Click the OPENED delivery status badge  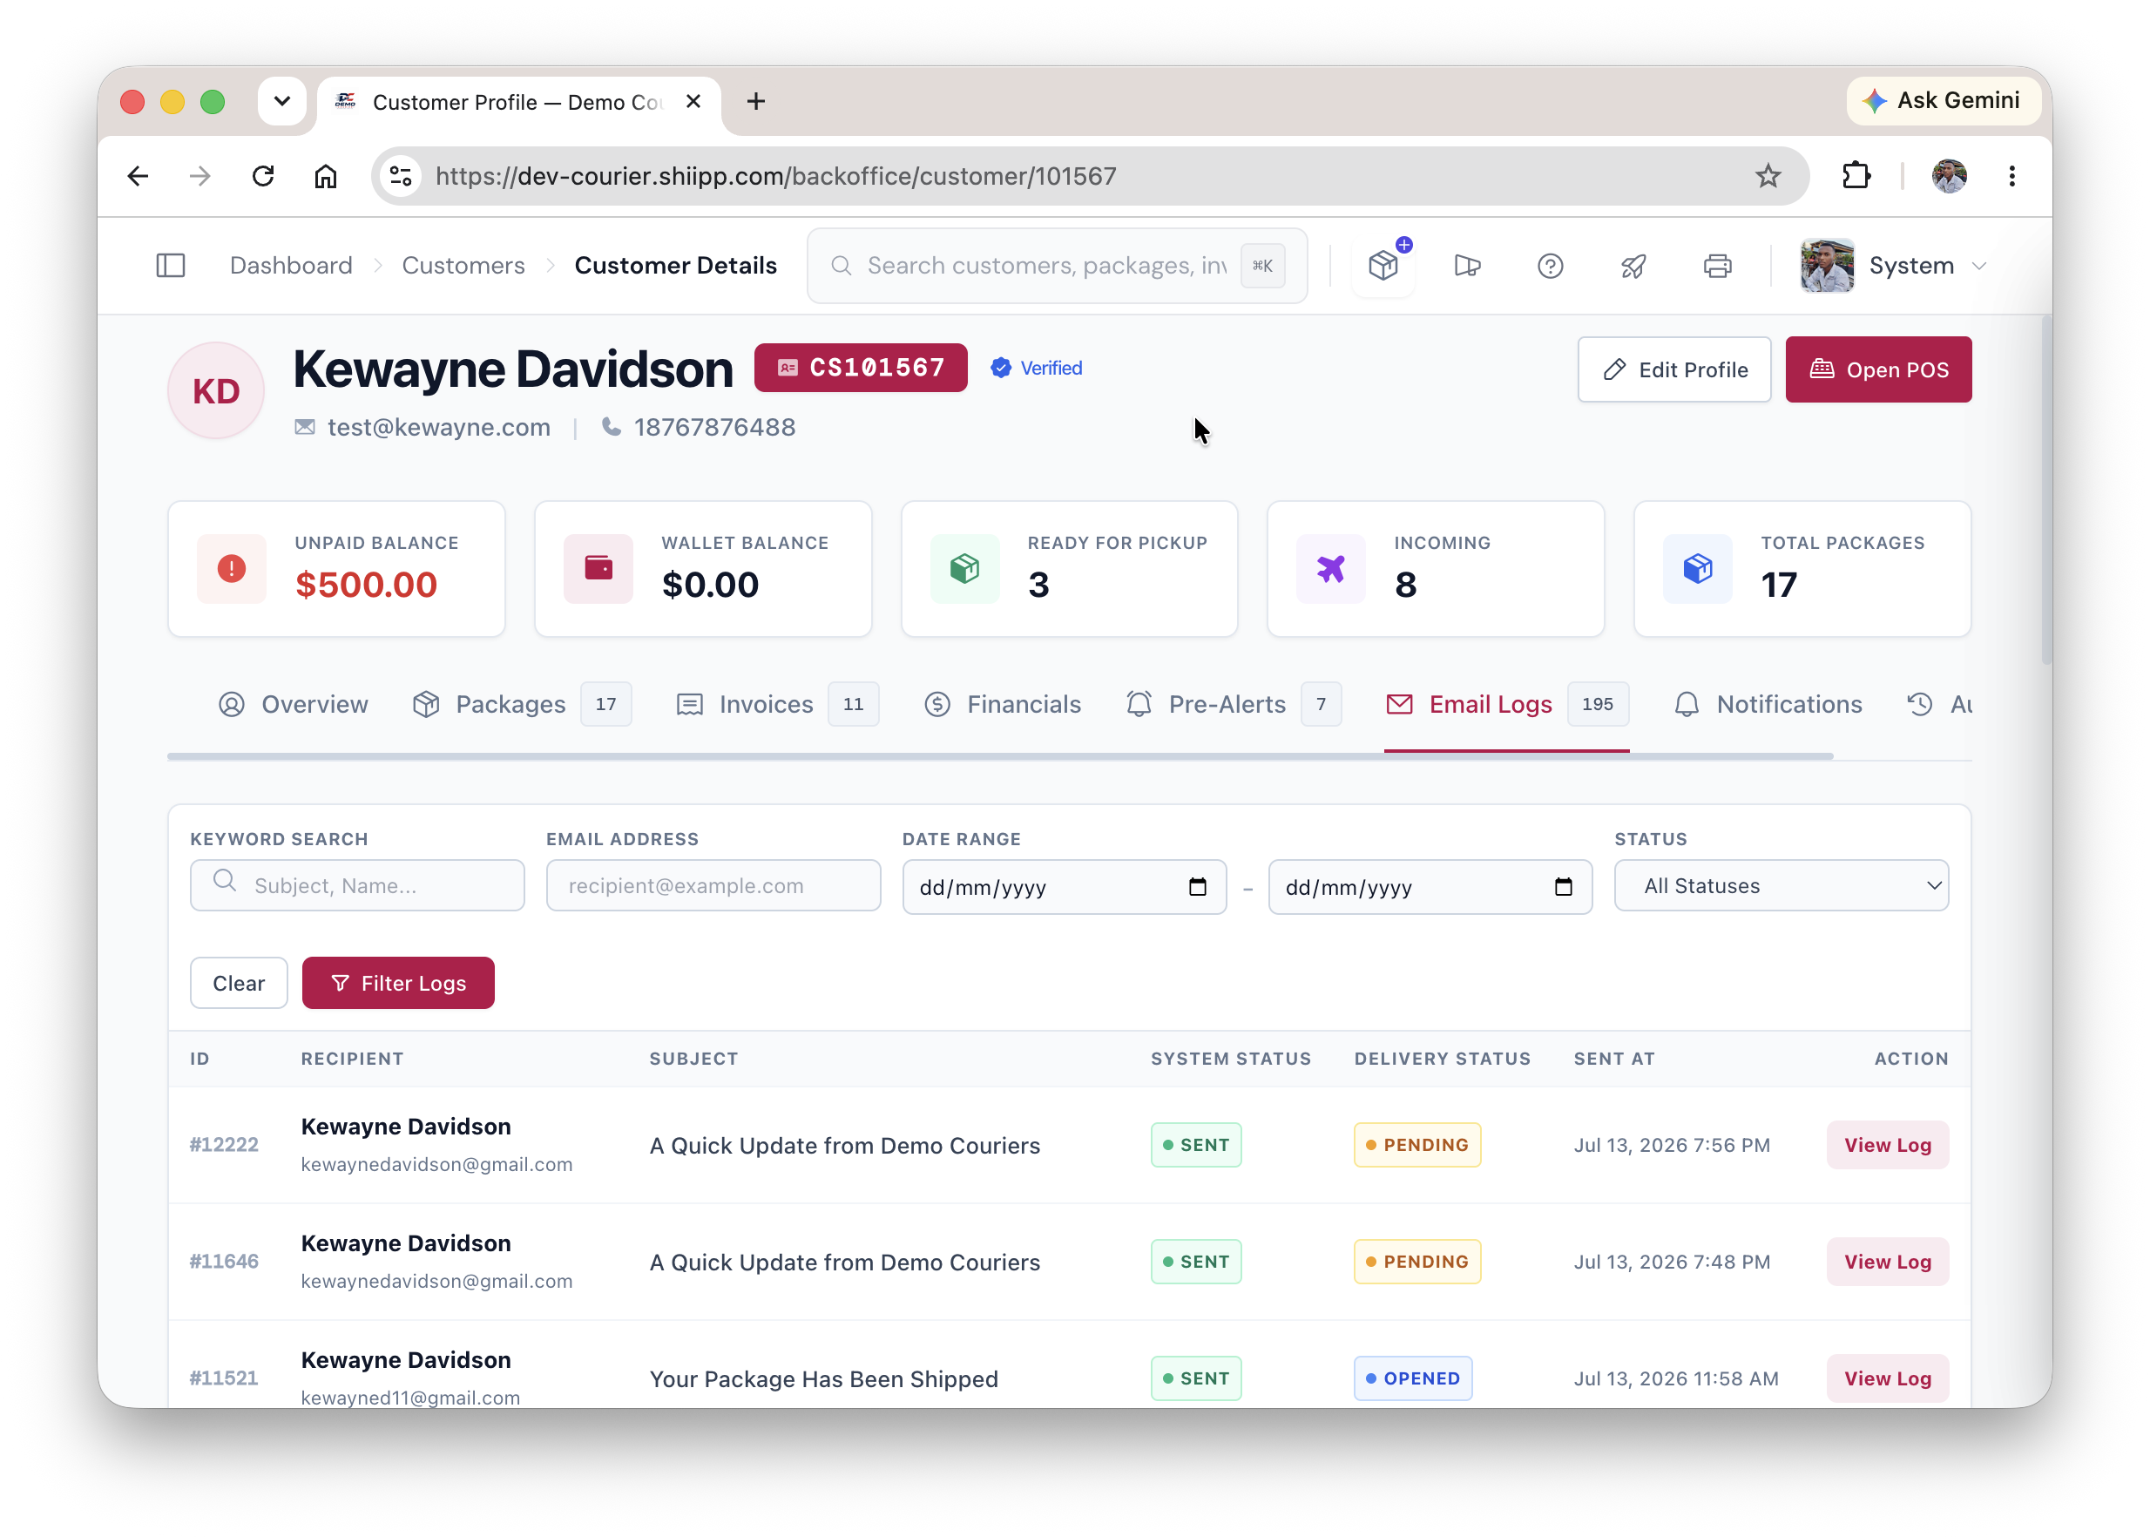1413,1379
